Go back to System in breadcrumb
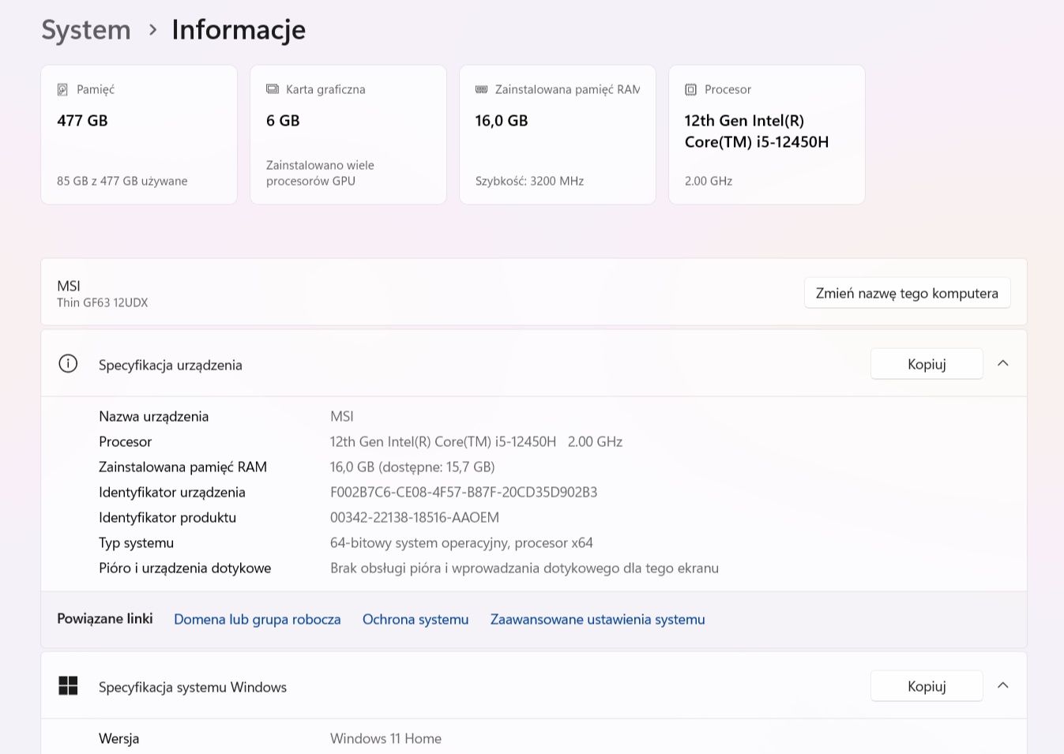The width and height of the screenshot is (1064, 754). click(x=86, y=30)
